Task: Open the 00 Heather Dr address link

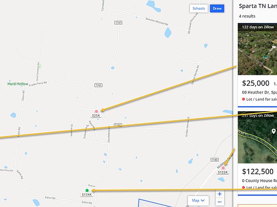Action: 260,92
